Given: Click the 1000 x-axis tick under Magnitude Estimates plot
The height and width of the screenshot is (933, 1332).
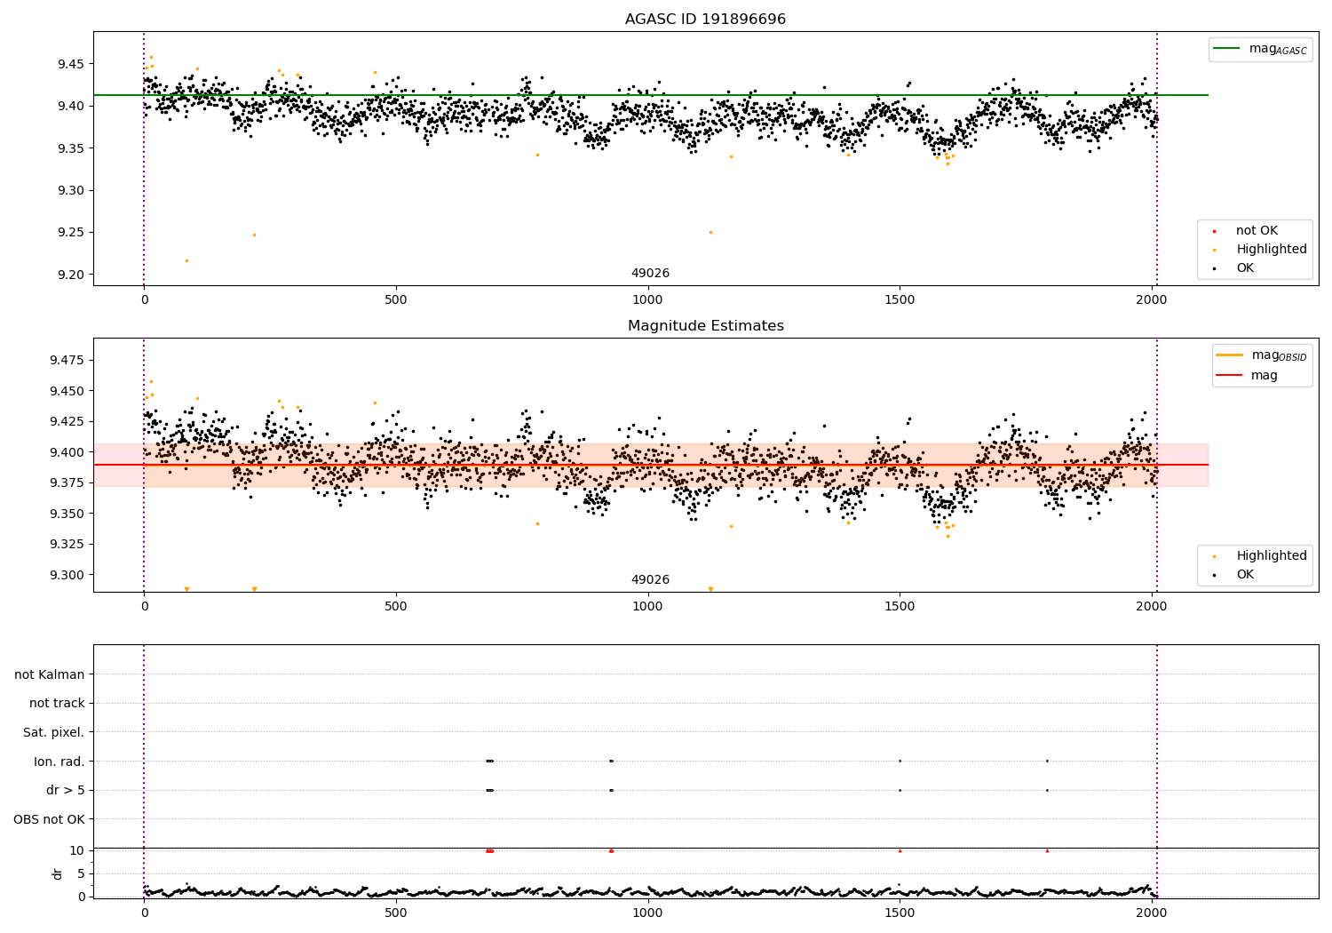Looking at the screenshot, I should [647, 607].
